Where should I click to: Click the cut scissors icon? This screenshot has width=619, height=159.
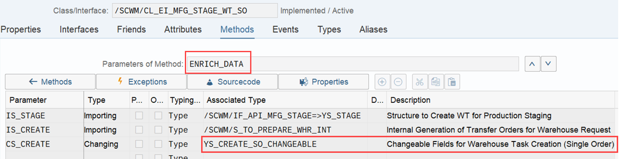pos(420,82)
